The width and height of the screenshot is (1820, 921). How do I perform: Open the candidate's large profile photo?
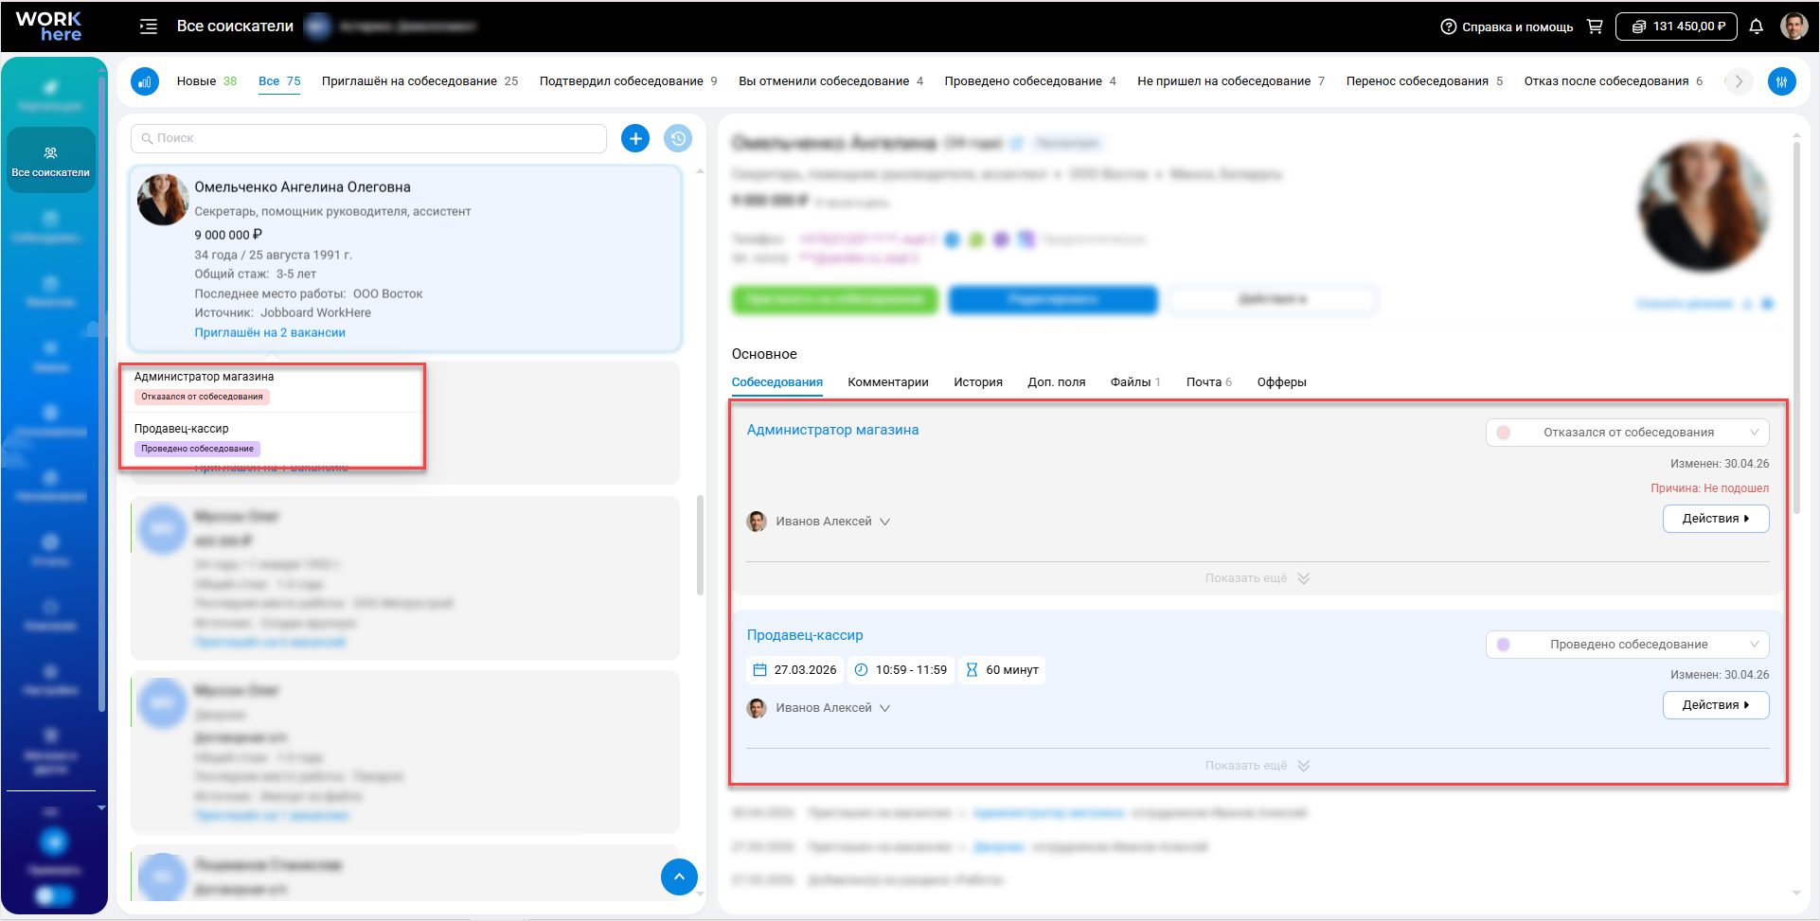click(x=1704, y=205)
